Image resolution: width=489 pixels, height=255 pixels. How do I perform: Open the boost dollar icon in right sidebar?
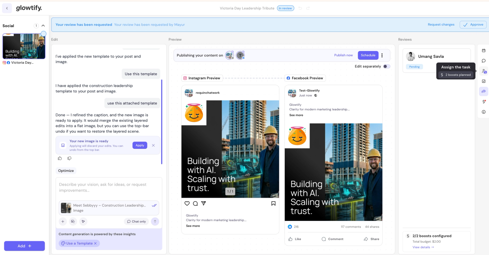click(484, 102)
